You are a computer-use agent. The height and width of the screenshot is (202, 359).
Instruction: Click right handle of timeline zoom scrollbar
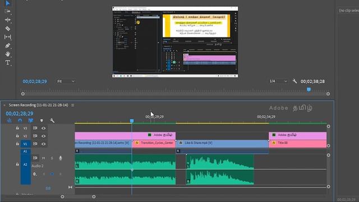point(94,196)
